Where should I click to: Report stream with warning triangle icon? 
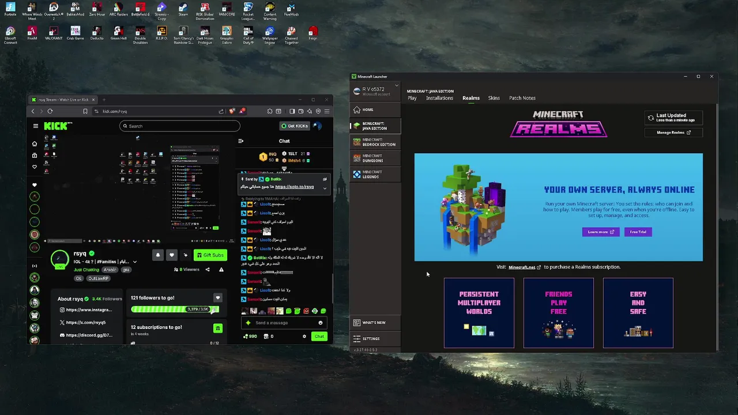(x=221, y=269)
